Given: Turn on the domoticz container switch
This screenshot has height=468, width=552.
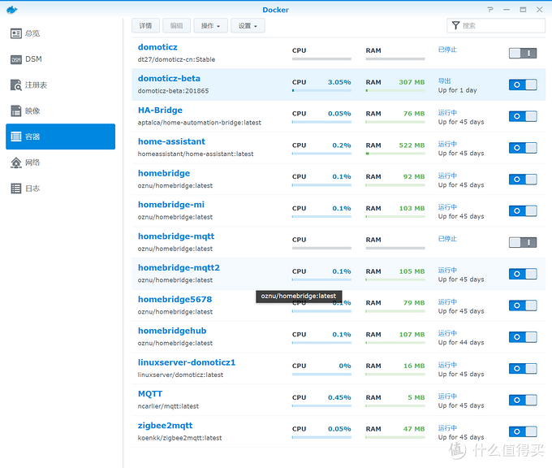Looking at the screenshot, I should click(523, 53).
